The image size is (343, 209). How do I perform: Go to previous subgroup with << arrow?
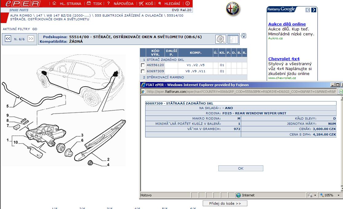[x=8, y=39]
